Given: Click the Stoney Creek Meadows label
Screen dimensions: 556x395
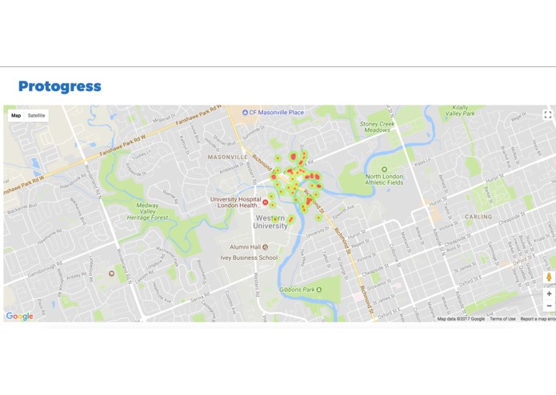Looking at the screenshot, I should 377,127.
